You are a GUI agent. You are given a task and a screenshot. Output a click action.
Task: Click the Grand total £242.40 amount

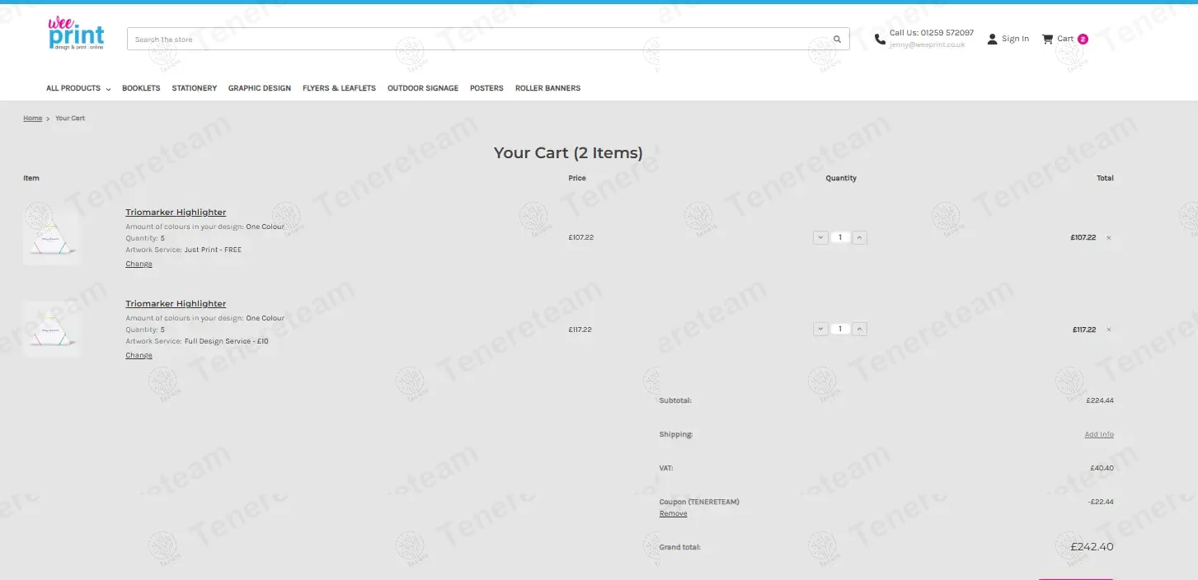click(1092, 547)
